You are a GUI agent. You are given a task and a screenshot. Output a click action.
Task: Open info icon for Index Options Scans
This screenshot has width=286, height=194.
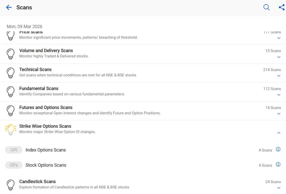(278, 149)
